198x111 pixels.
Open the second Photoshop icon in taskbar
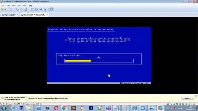click(91, 108)
